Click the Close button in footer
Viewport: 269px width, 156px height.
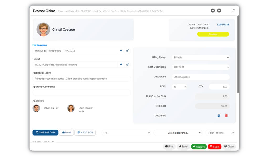(x=229, y=147)
